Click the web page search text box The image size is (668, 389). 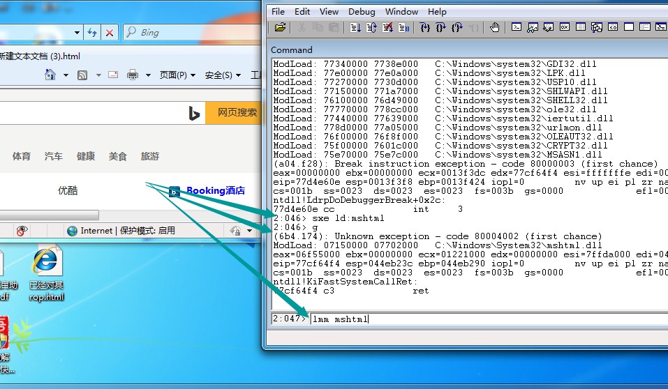102,113
